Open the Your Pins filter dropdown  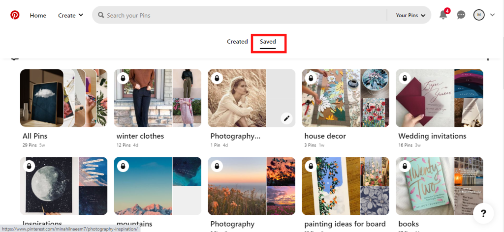pos(410,15)
